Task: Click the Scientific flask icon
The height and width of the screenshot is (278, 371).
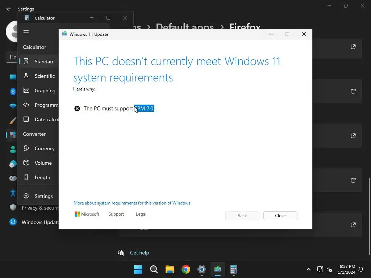Action: [x=26, y=76]
